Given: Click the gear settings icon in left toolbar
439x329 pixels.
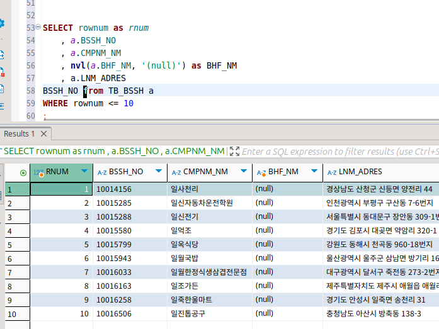Looking at the screenshot, I should (2, 23).
